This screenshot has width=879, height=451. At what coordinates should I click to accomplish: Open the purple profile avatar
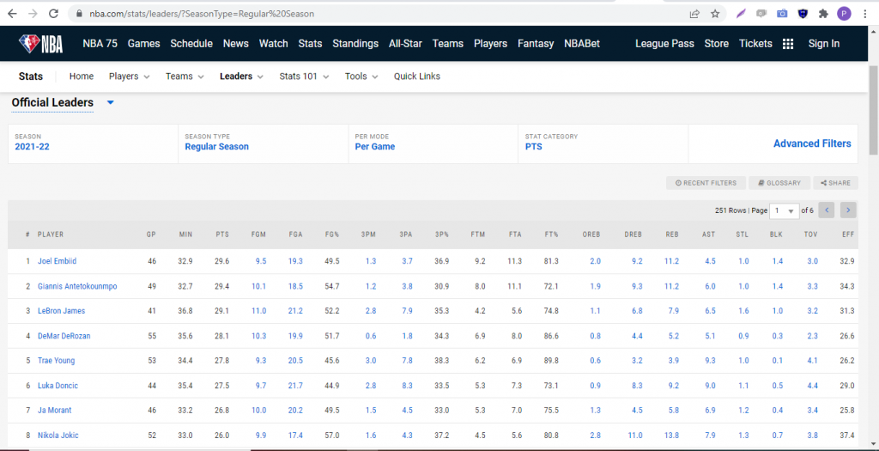tap(844, 14)
